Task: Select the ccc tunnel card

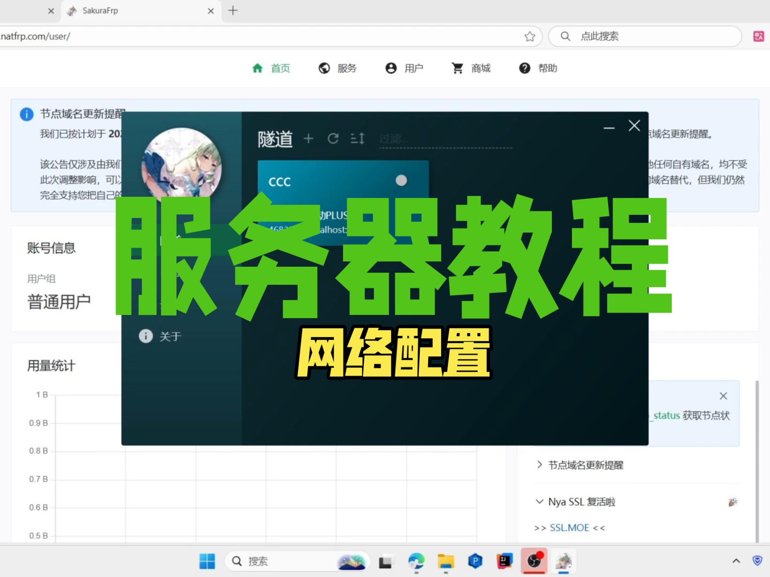Action: coord(343,203)
